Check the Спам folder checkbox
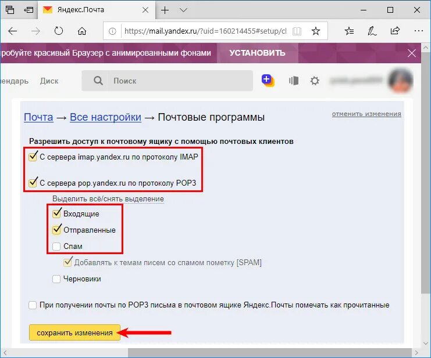The width and height of the screenshot is (431, 358). [x=56, y=246]
